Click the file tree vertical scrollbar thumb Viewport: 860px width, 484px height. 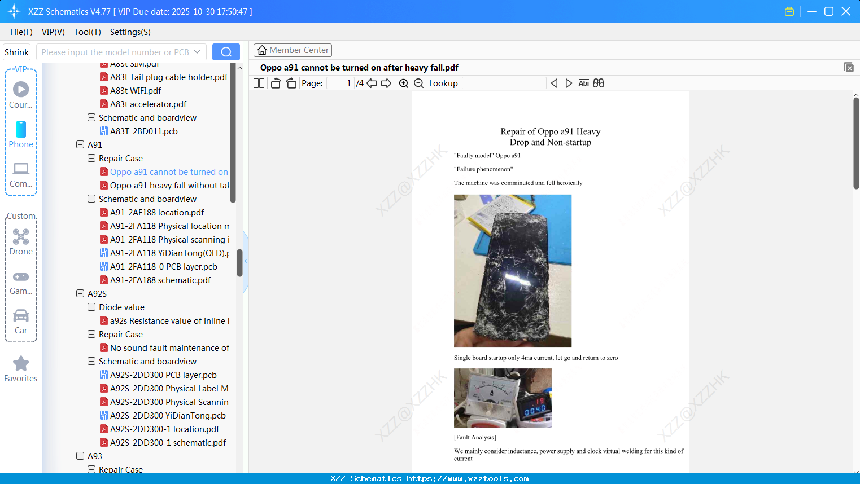tap(239, 263)
